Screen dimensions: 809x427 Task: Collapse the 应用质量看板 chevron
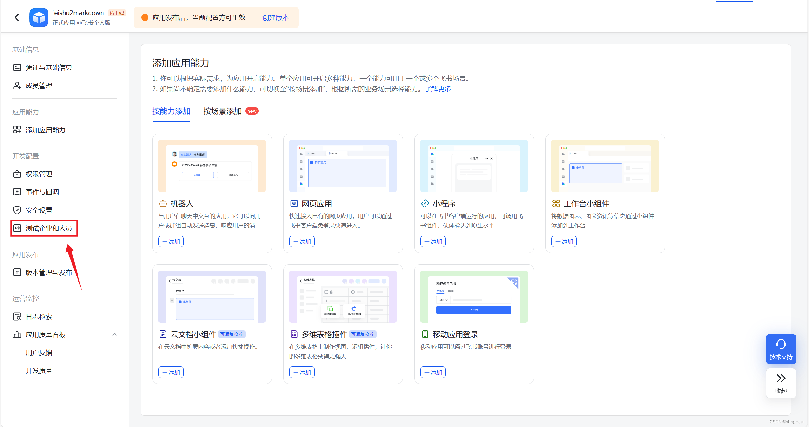(x=115, y=335)
